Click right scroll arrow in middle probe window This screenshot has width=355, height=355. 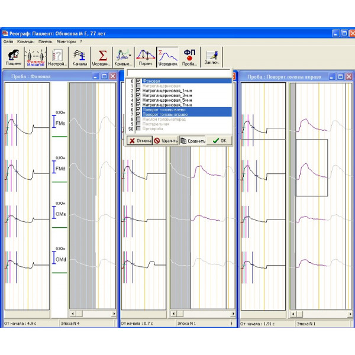233,314
